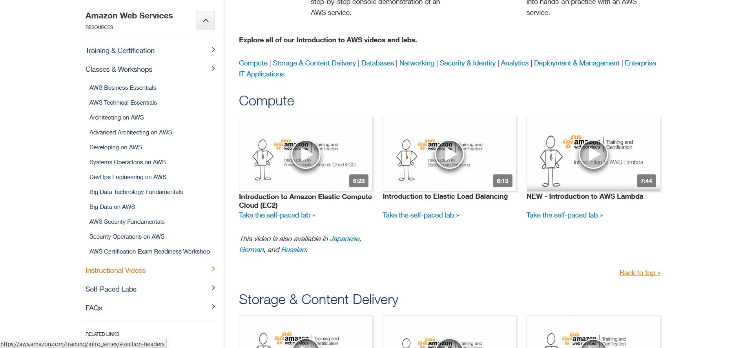Screen dimensions: 742x348
Task: Open Self-Paced Labs in sidebar
Action: (x=111, y=289)
